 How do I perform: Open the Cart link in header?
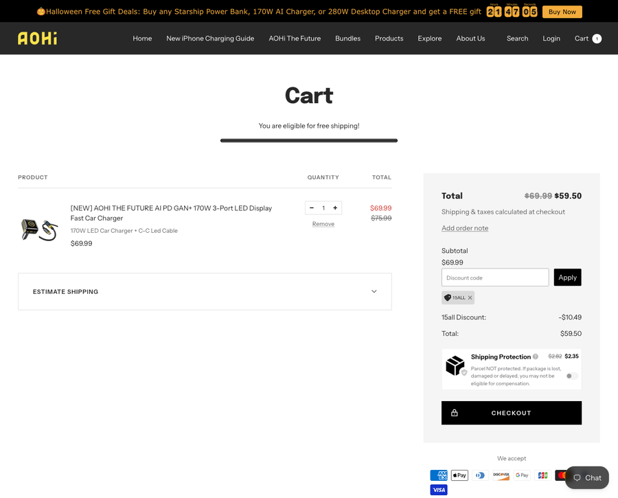(x=582, y=38)
